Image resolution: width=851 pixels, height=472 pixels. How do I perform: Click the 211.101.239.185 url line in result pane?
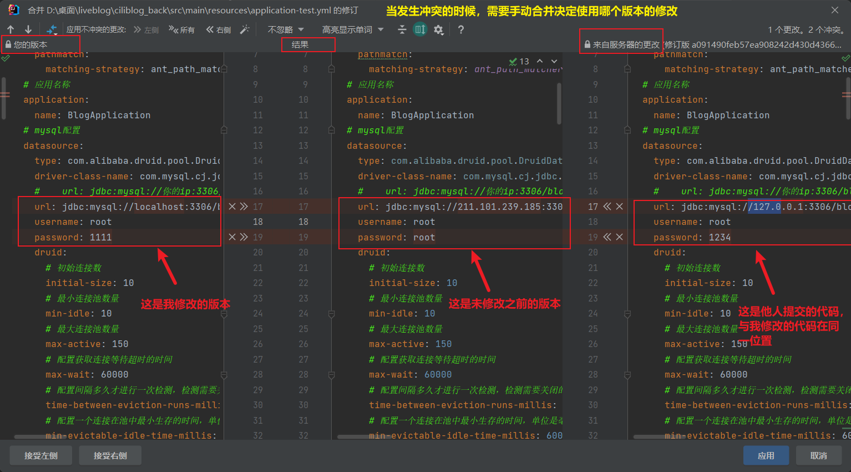click(460, 207)
